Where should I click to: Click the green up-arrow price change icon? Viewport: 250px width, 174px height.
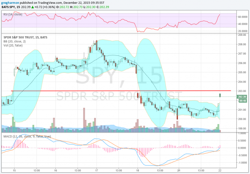[32, 7]
